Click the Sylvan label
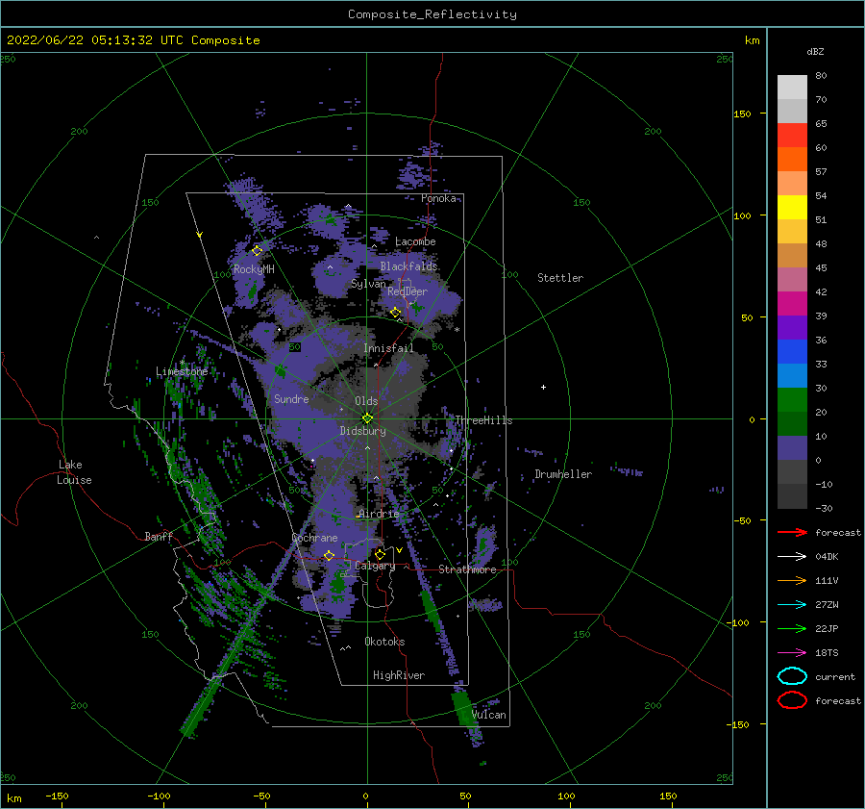Image resolution: width=865 pixels, height=809 pixels. pyautogui.click(x=368, y=284)
